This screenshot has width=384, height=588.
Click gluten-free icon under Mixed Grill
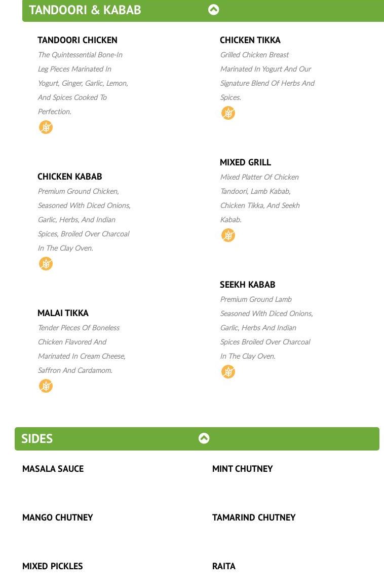228,235
